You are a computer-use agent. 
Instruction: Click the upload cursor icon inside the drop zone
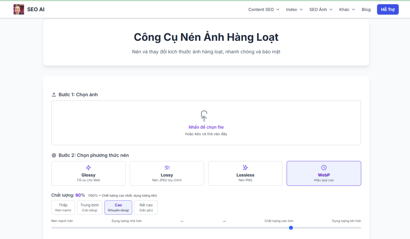pyautogui.click(x=204, y=116)
